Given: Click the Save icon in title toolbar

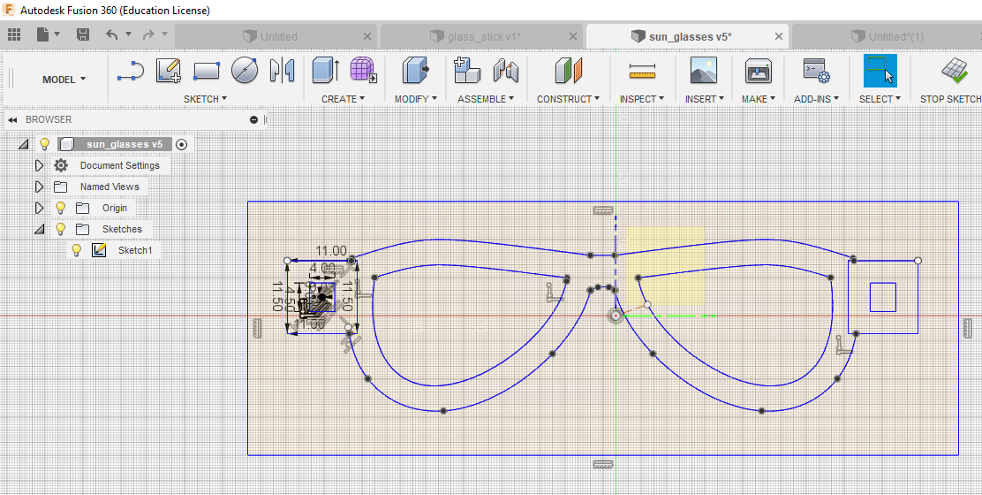Looking at the screenshot, I should click(x=83, y=35).
